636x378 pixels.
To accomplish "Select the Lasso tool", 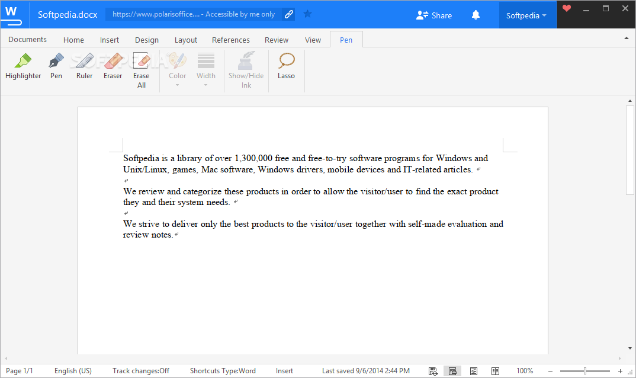I will click(x=287, y=66).
